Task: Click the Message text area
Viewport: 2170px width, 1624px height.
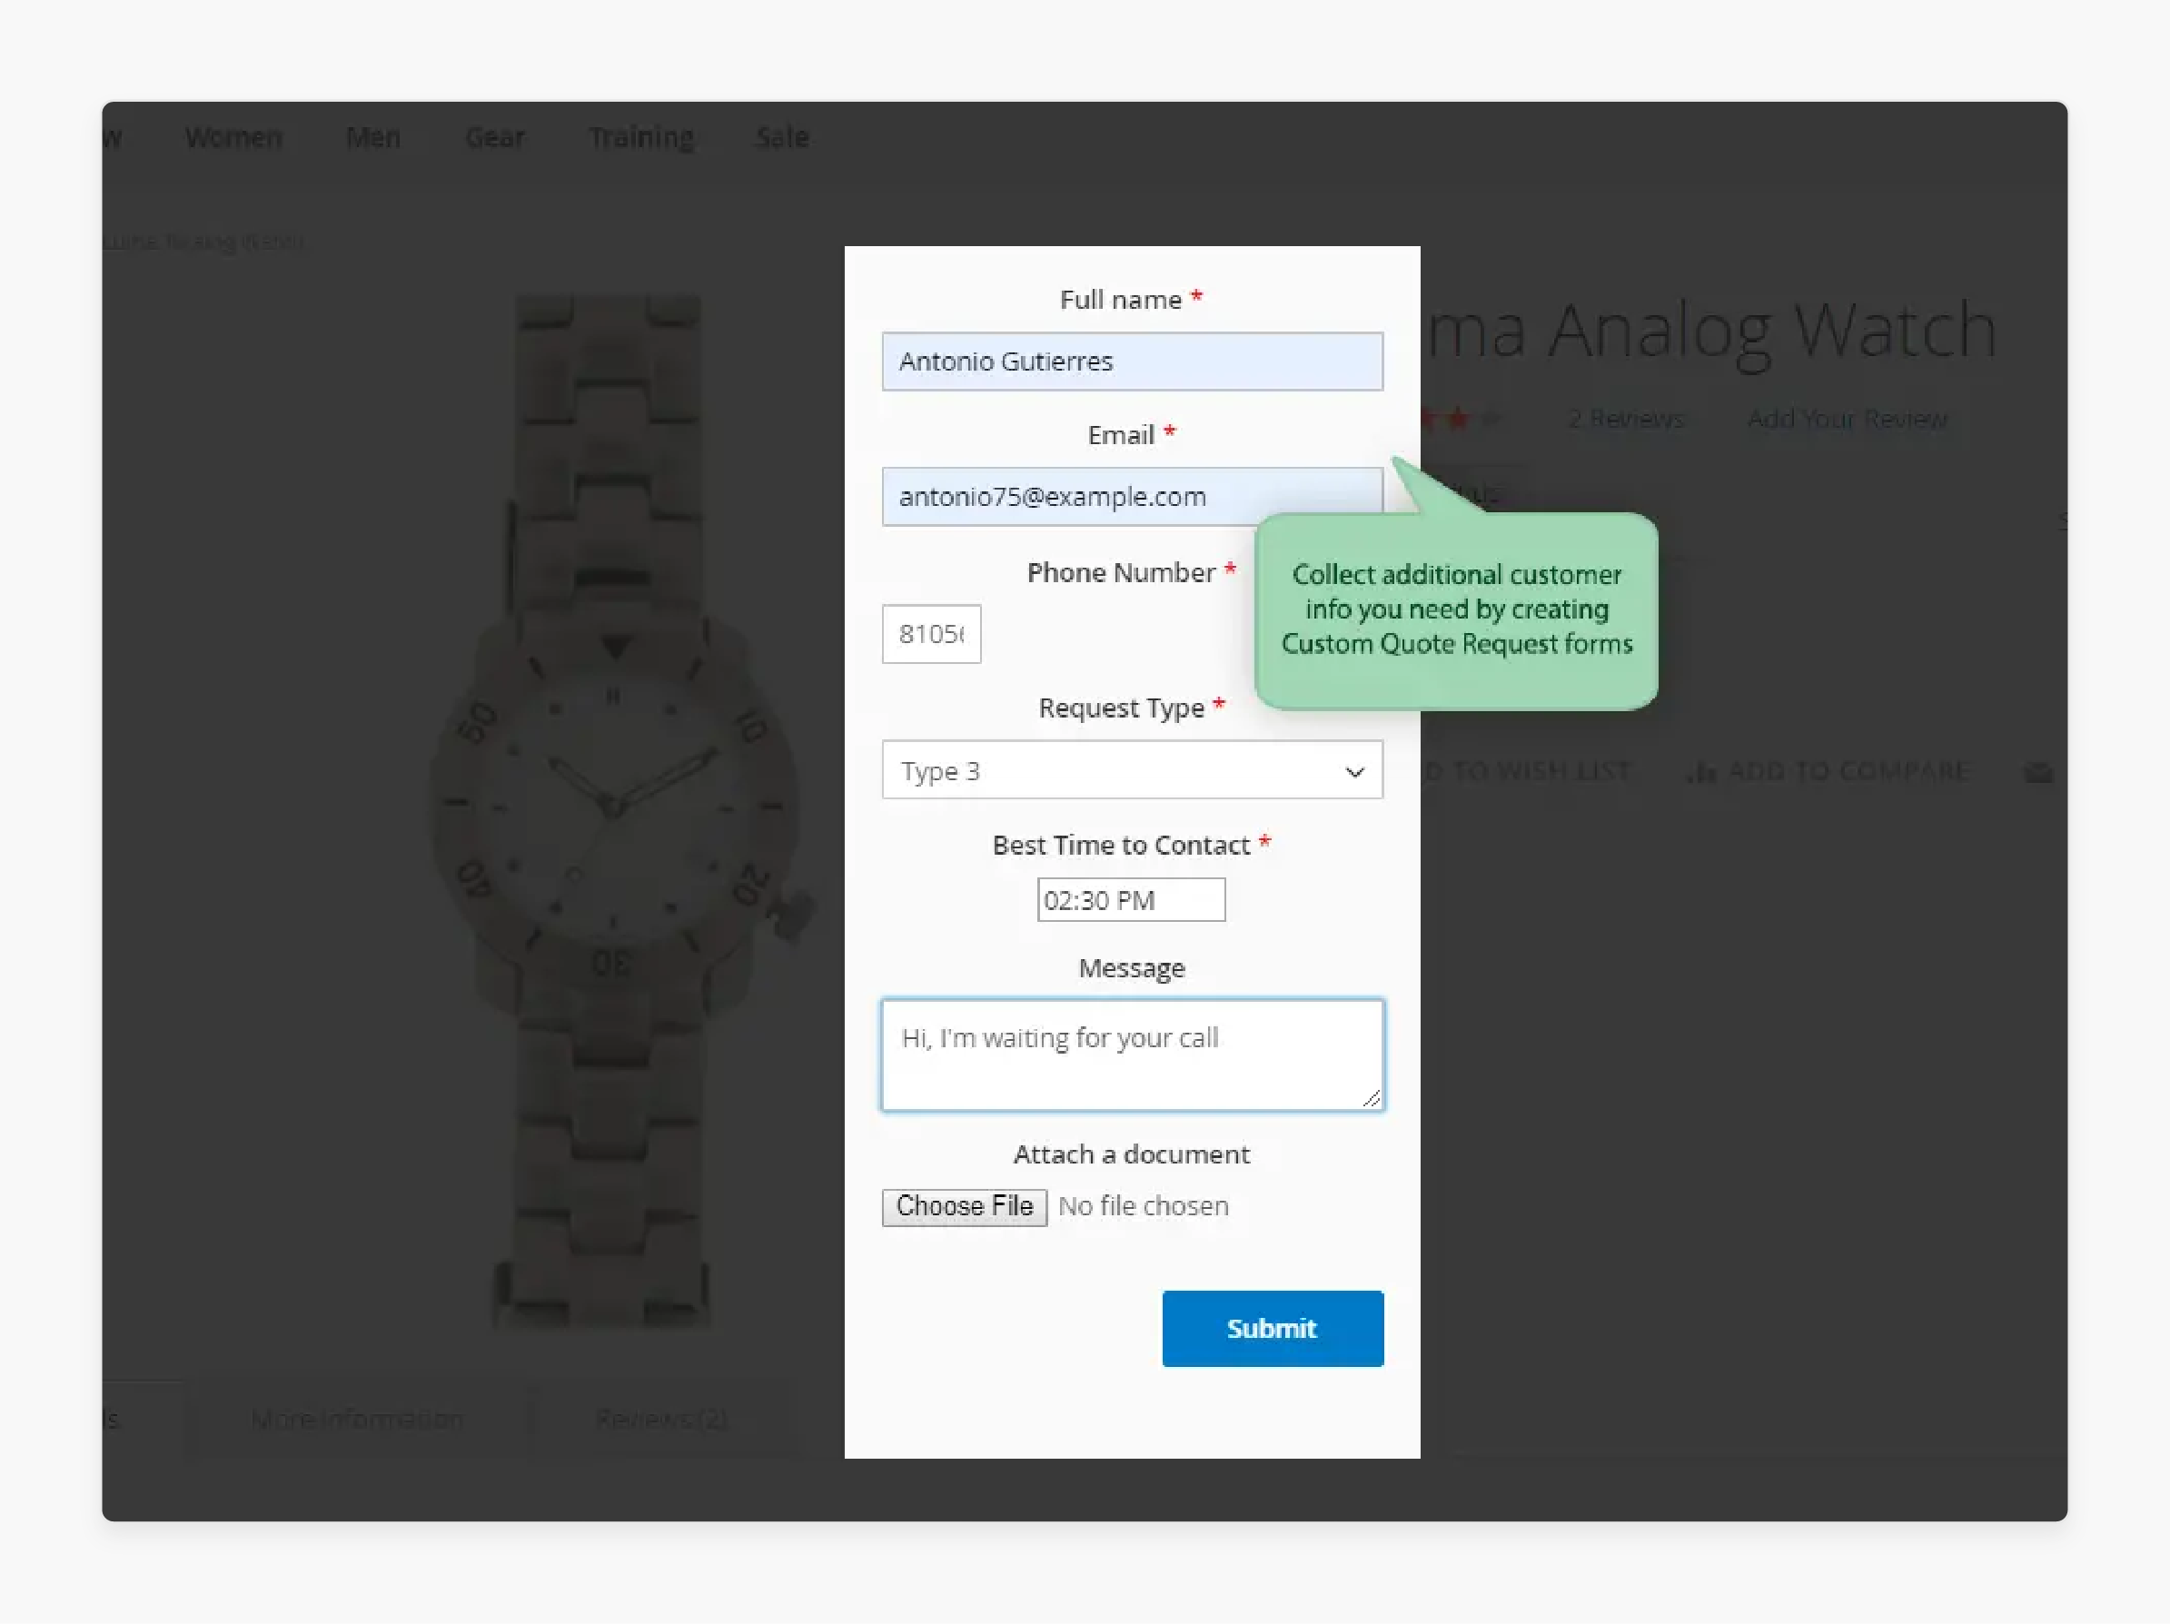Action: [x=1132, y=1055]
